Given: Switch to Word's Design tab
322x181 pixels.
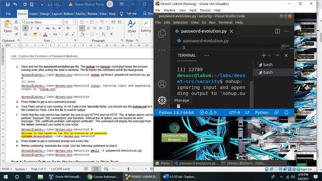Looking at the screenshot, I should [45, 14].
